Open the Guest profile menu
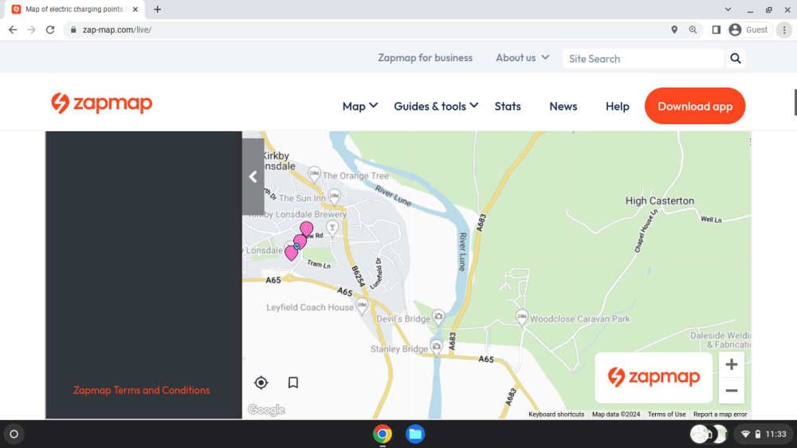The image size is (797, 448). 749,30
